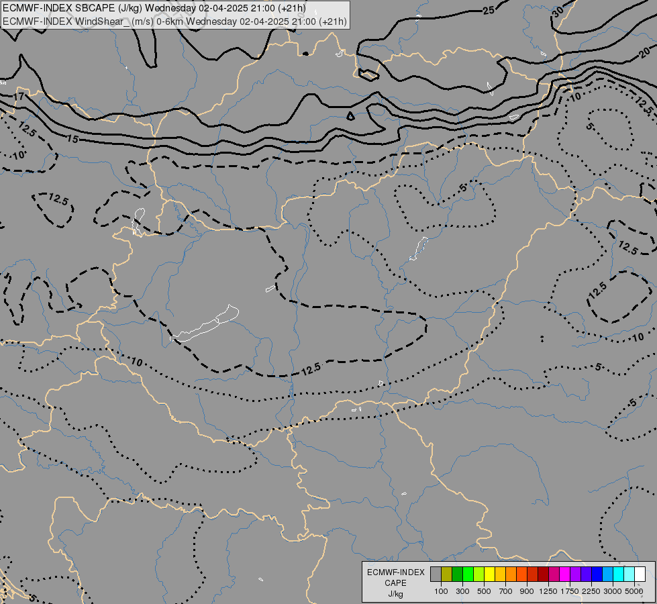Click the '20' wind shear contour label

click(x=646, y=53)
